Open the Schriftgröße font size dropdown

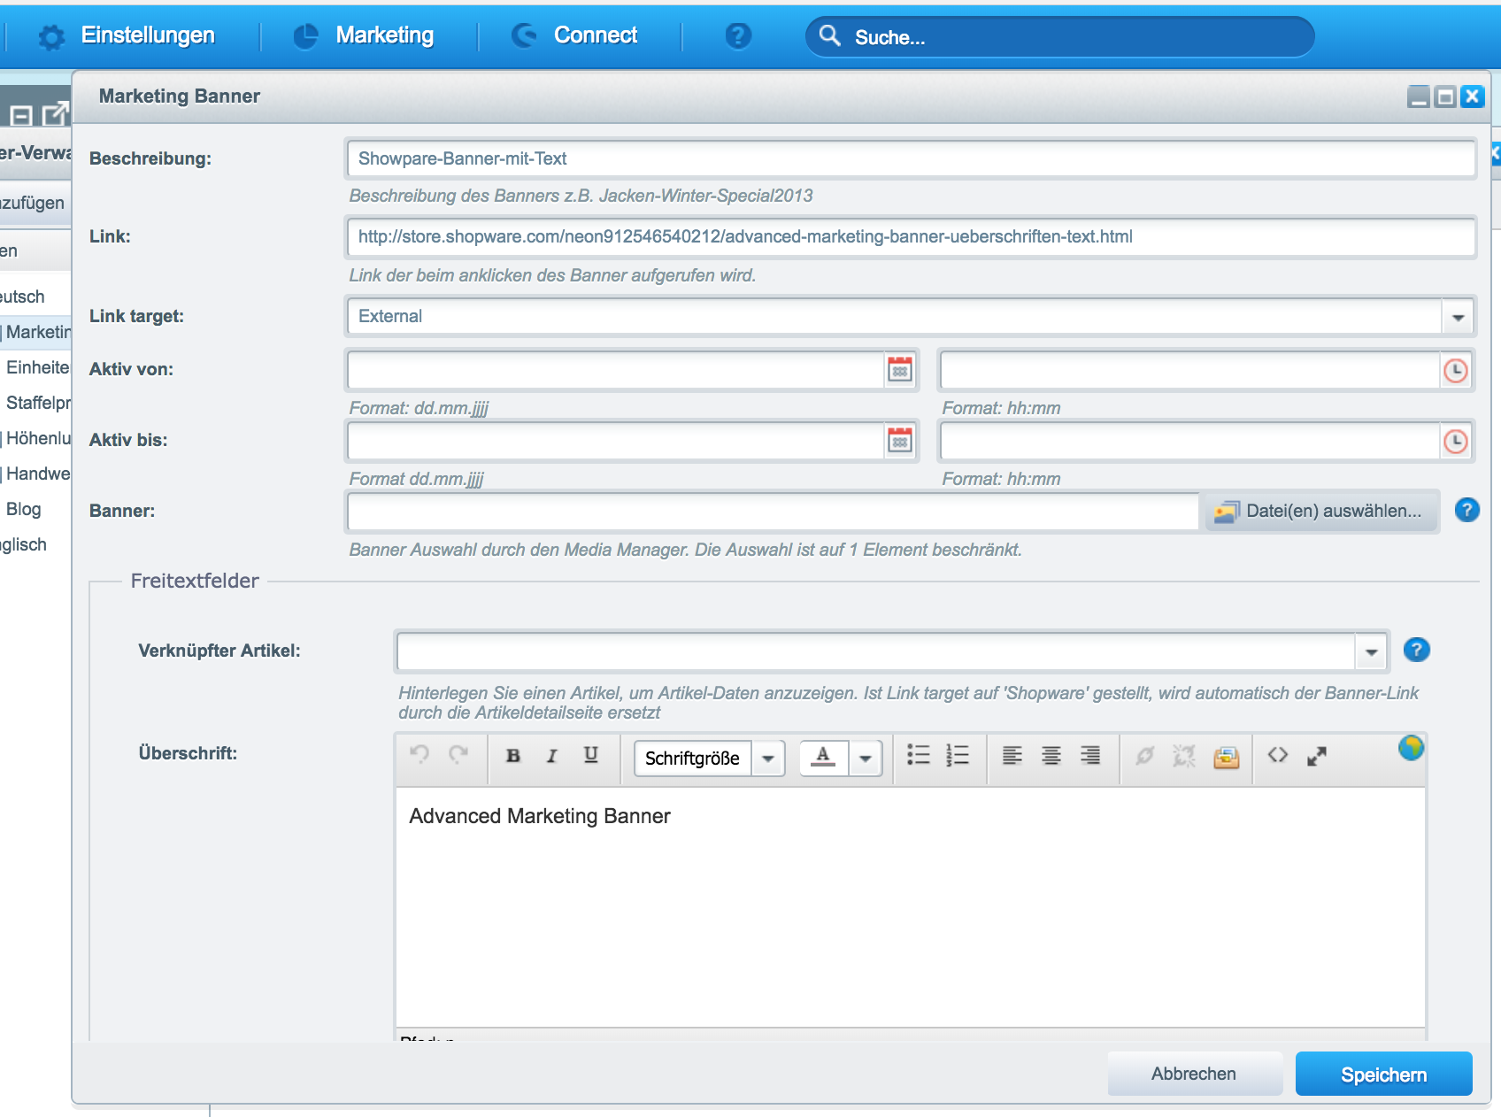point(768,759)
